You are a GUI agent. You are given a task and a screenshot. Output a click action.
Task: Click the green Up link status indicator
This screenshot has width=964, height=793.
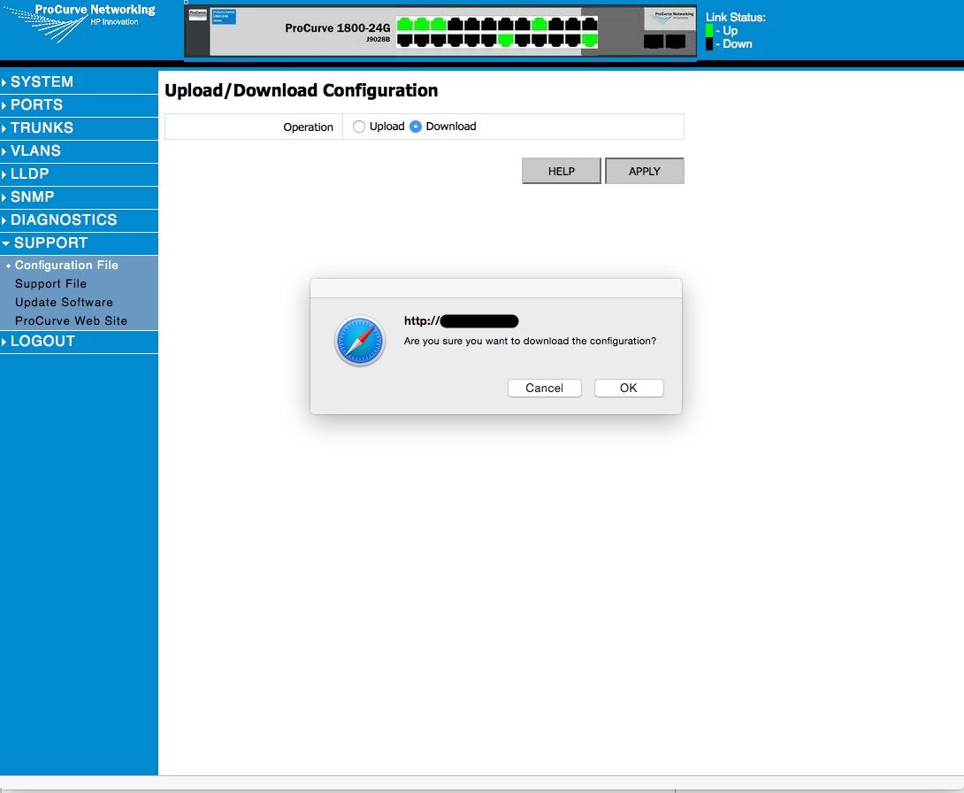[x=709, y=30]
